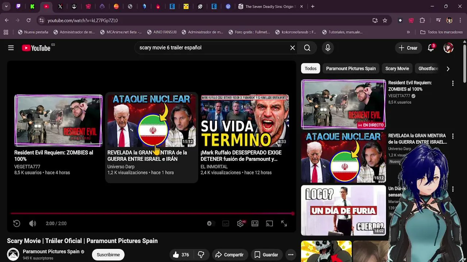Viewport: 467px width, 262px height.
Task: Run the search with the magnifier button
Action: coord(307,48)
